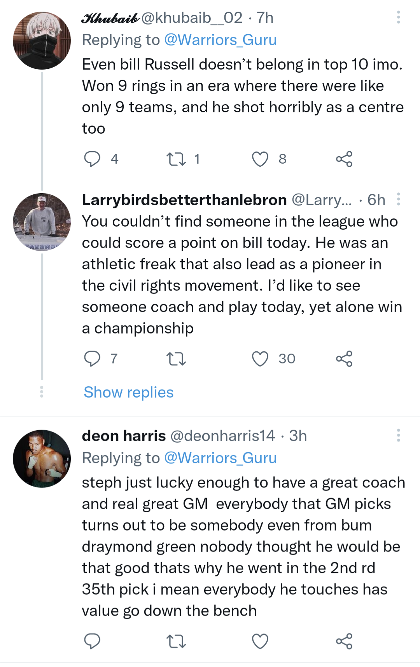
Task: Open @Warriors_Guru mention in deon harris's reply
Action: pyautogui.click(x=220, y=458)
